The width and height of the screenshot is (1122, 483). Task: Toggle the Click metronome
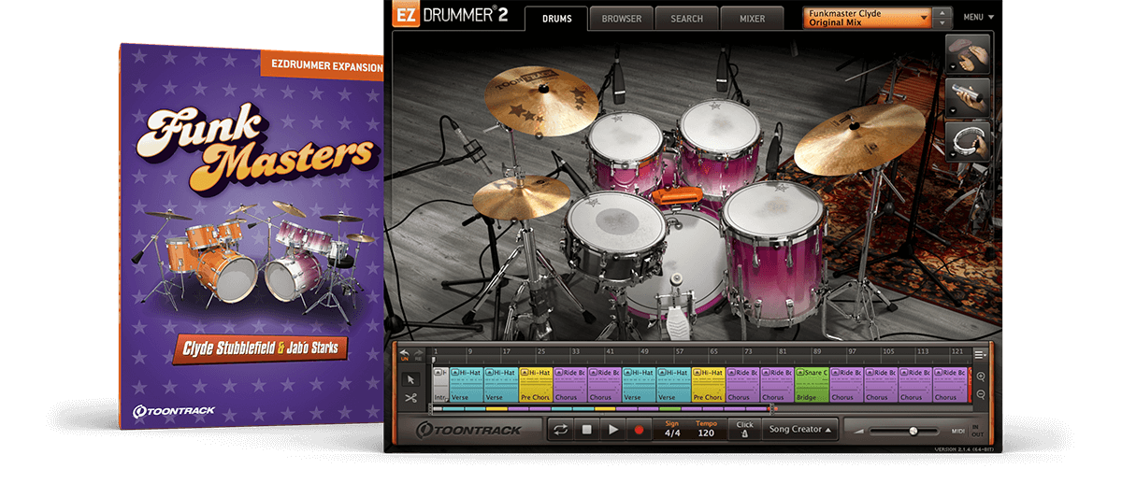click(x=744, y=429)
